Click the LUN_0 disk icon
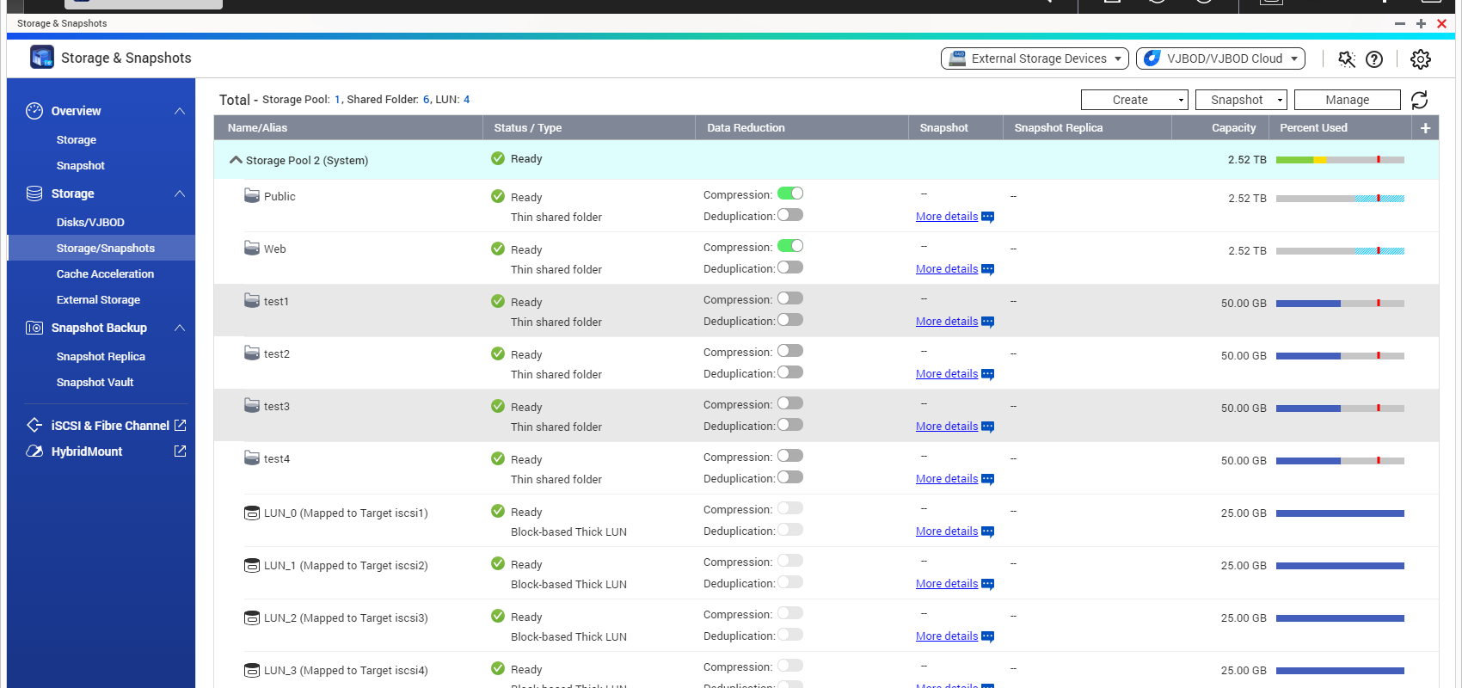Viewport: 1462px width, 688px height. 252,513
